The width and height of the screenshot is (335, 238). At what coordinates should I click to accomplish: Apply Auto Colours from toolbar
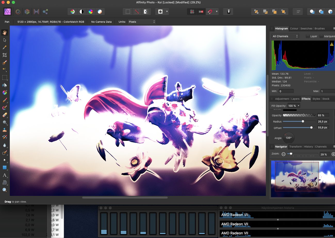[91, 12]
